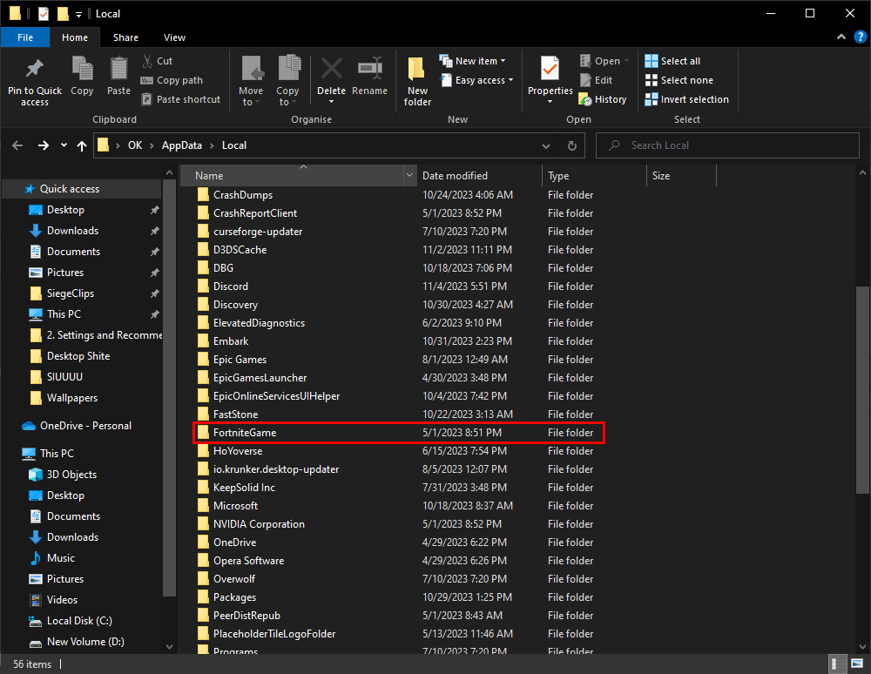The height and width of the screenshot is (674, 871).
Task: Go back with the left arrow
Action: (17, 145)
